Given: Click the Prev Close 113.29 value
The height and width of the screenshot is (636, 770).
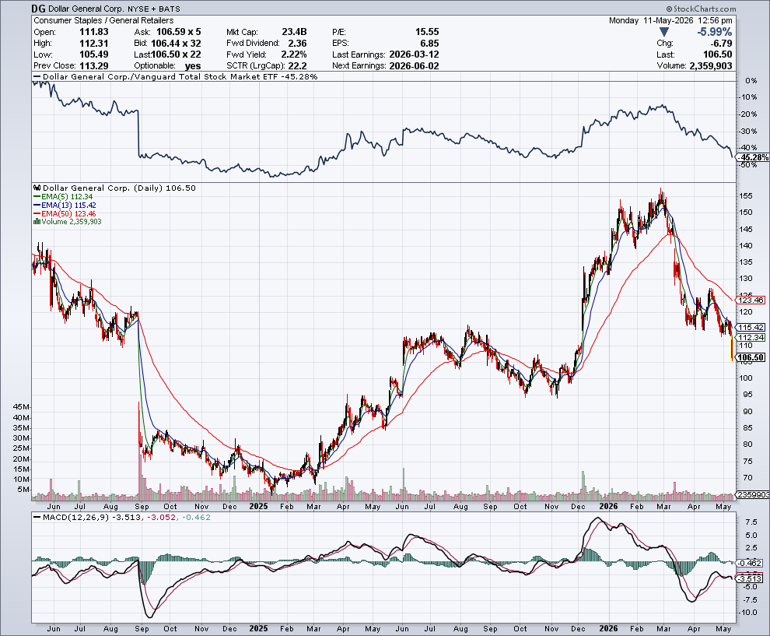Looking at the screenshot, I should click(93, 66).
